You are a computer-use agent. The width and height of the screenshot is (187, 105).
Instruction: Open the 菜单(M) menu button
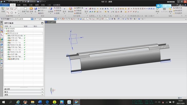[6, 19]
